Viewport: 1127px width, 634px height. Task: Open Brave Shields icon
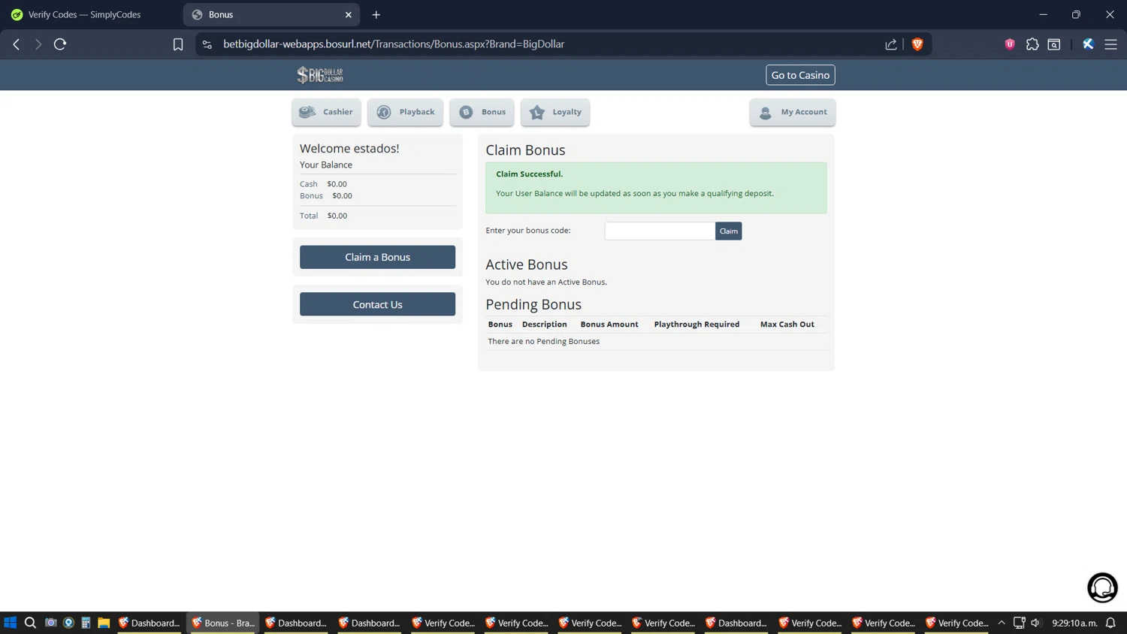click(917, 44)
